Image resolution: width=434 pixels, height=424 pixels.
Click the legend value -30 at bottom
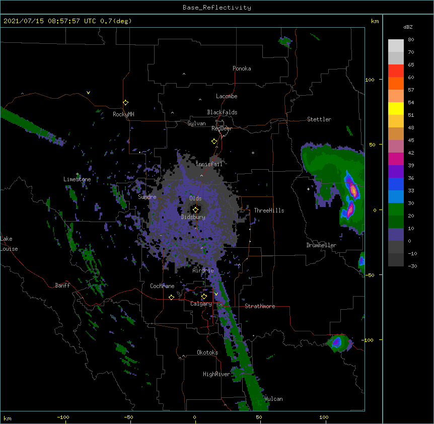pyautogui.click(x=412, y=266)
